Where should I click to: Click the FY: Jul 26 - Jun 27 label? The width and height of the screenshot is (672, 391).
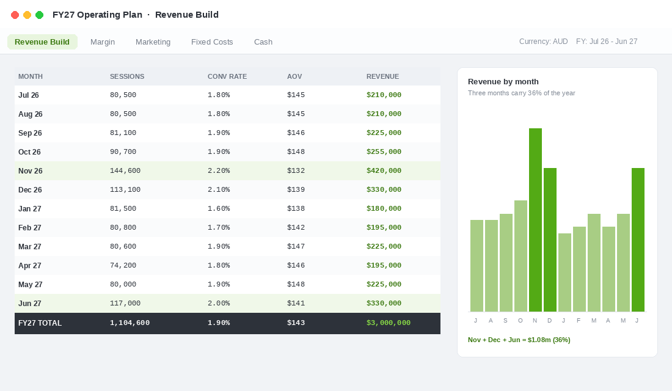point(607,42)
